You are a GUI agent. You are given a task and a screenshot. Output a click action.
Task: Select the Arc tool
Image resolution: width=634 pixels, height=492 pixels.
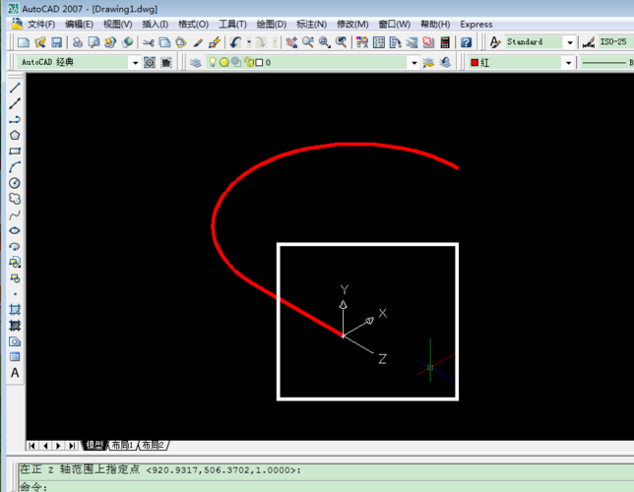[x=15, y=167]
